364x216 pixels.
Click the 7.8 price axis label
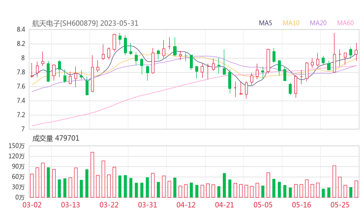tap(21, 72)
